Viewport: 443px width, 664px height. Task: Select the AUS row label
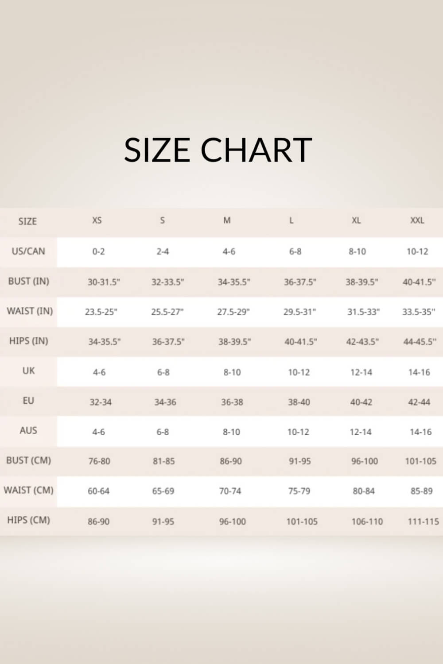point(28,430)
